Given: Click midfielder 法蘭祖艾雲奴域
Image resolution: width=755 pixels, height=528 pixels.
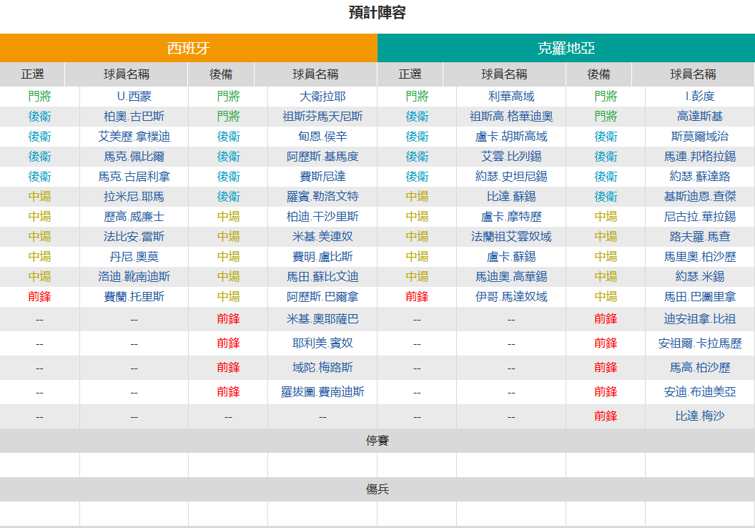Looking at the screenshot, I should click(x=511, y=237).
